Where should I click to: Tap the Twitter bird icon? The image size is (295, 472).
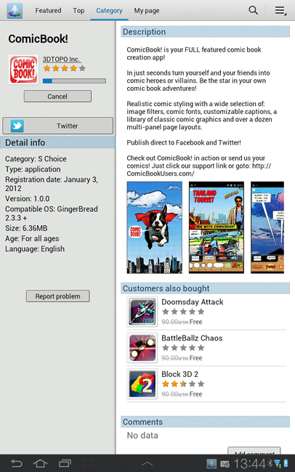coord(17,126)
